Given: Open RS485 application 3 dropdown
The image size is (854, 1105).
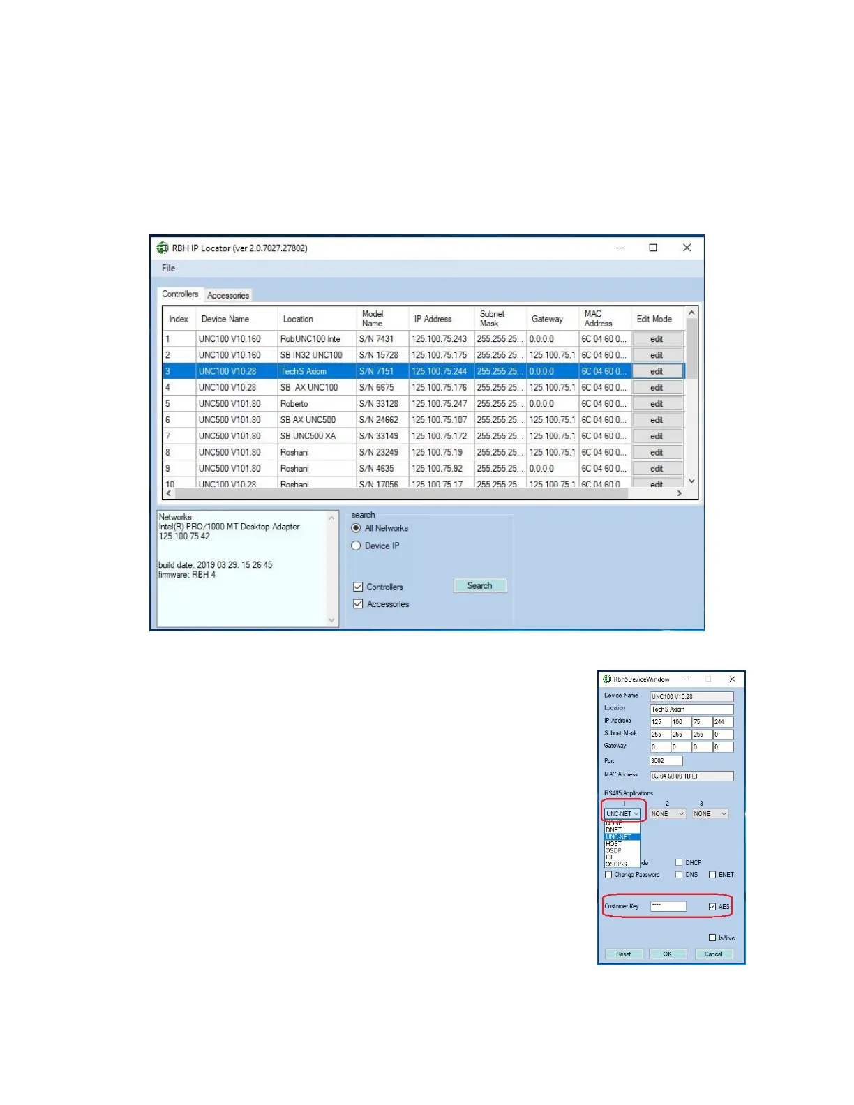Looking at the screenshot, I should (x=710, y=813).
